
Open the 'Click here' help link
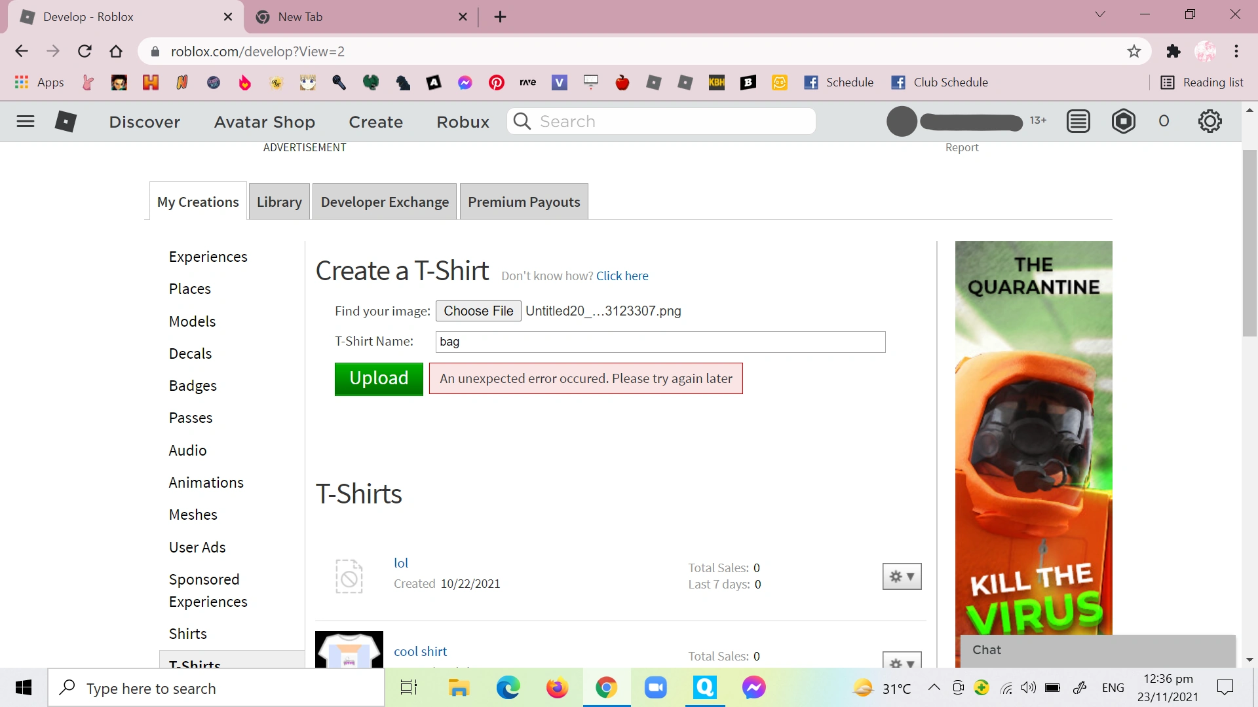coord(622,276)
